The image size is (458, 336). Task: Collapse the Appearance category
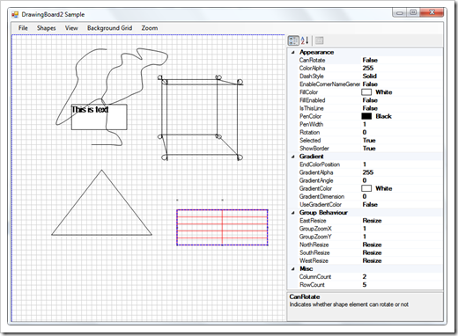[x=292, y=53]
